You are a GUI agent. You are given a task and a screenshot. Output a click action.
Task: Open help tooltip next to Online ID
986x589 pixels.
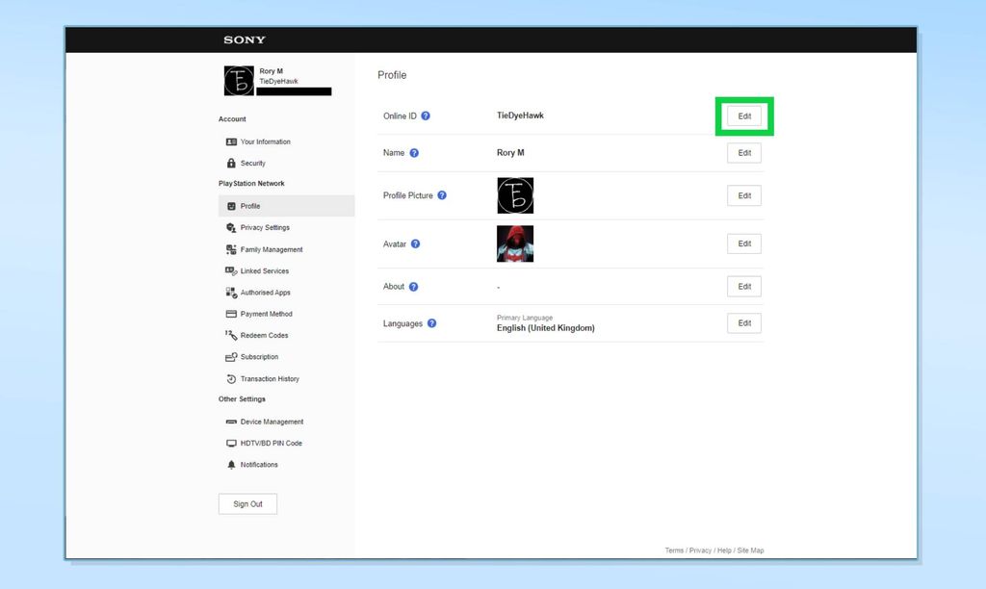tap(426, 115)
